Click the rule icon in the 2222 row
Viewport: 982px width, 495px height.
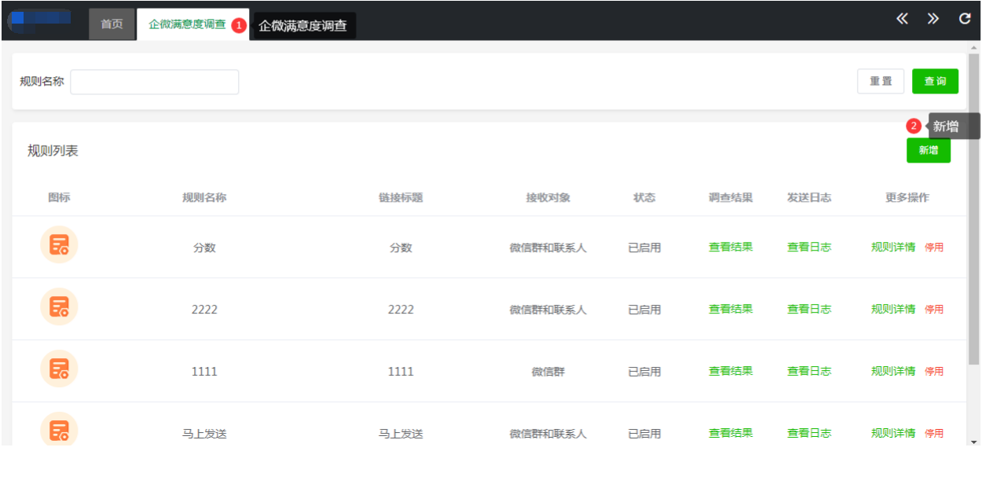pyautogui.click(x=59, y=307)
